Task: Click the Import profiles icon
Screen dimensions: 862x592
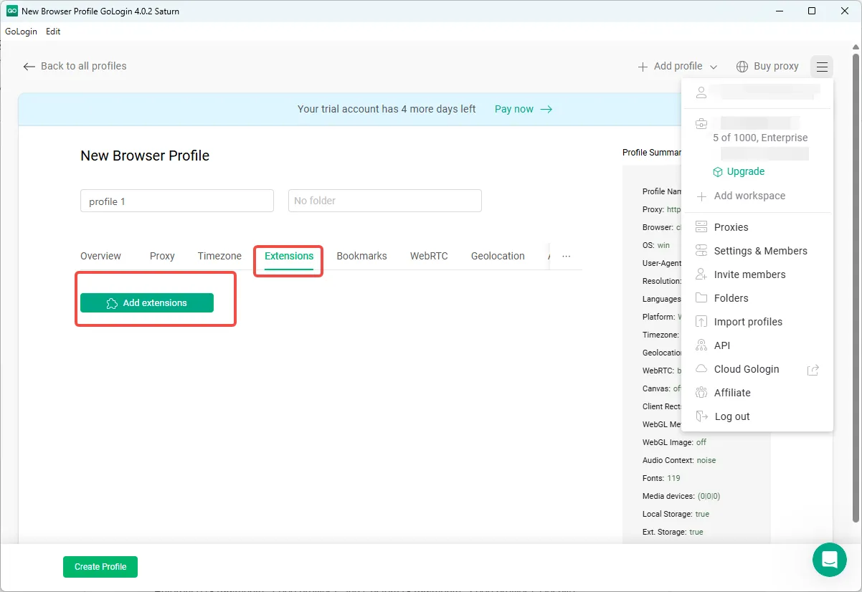Action: [701, 322]
